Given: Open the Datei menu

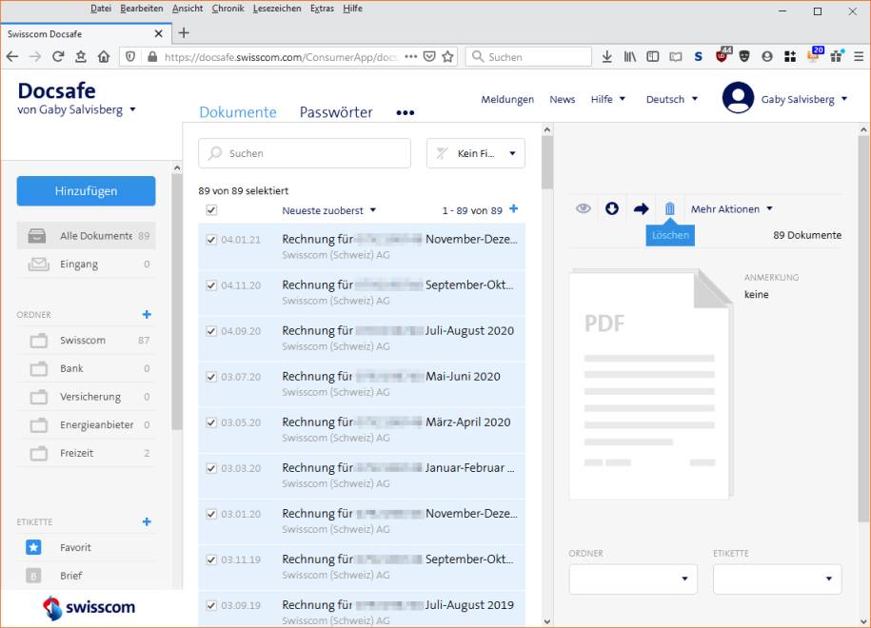Looking at the screenshot, I should [101, 9].
